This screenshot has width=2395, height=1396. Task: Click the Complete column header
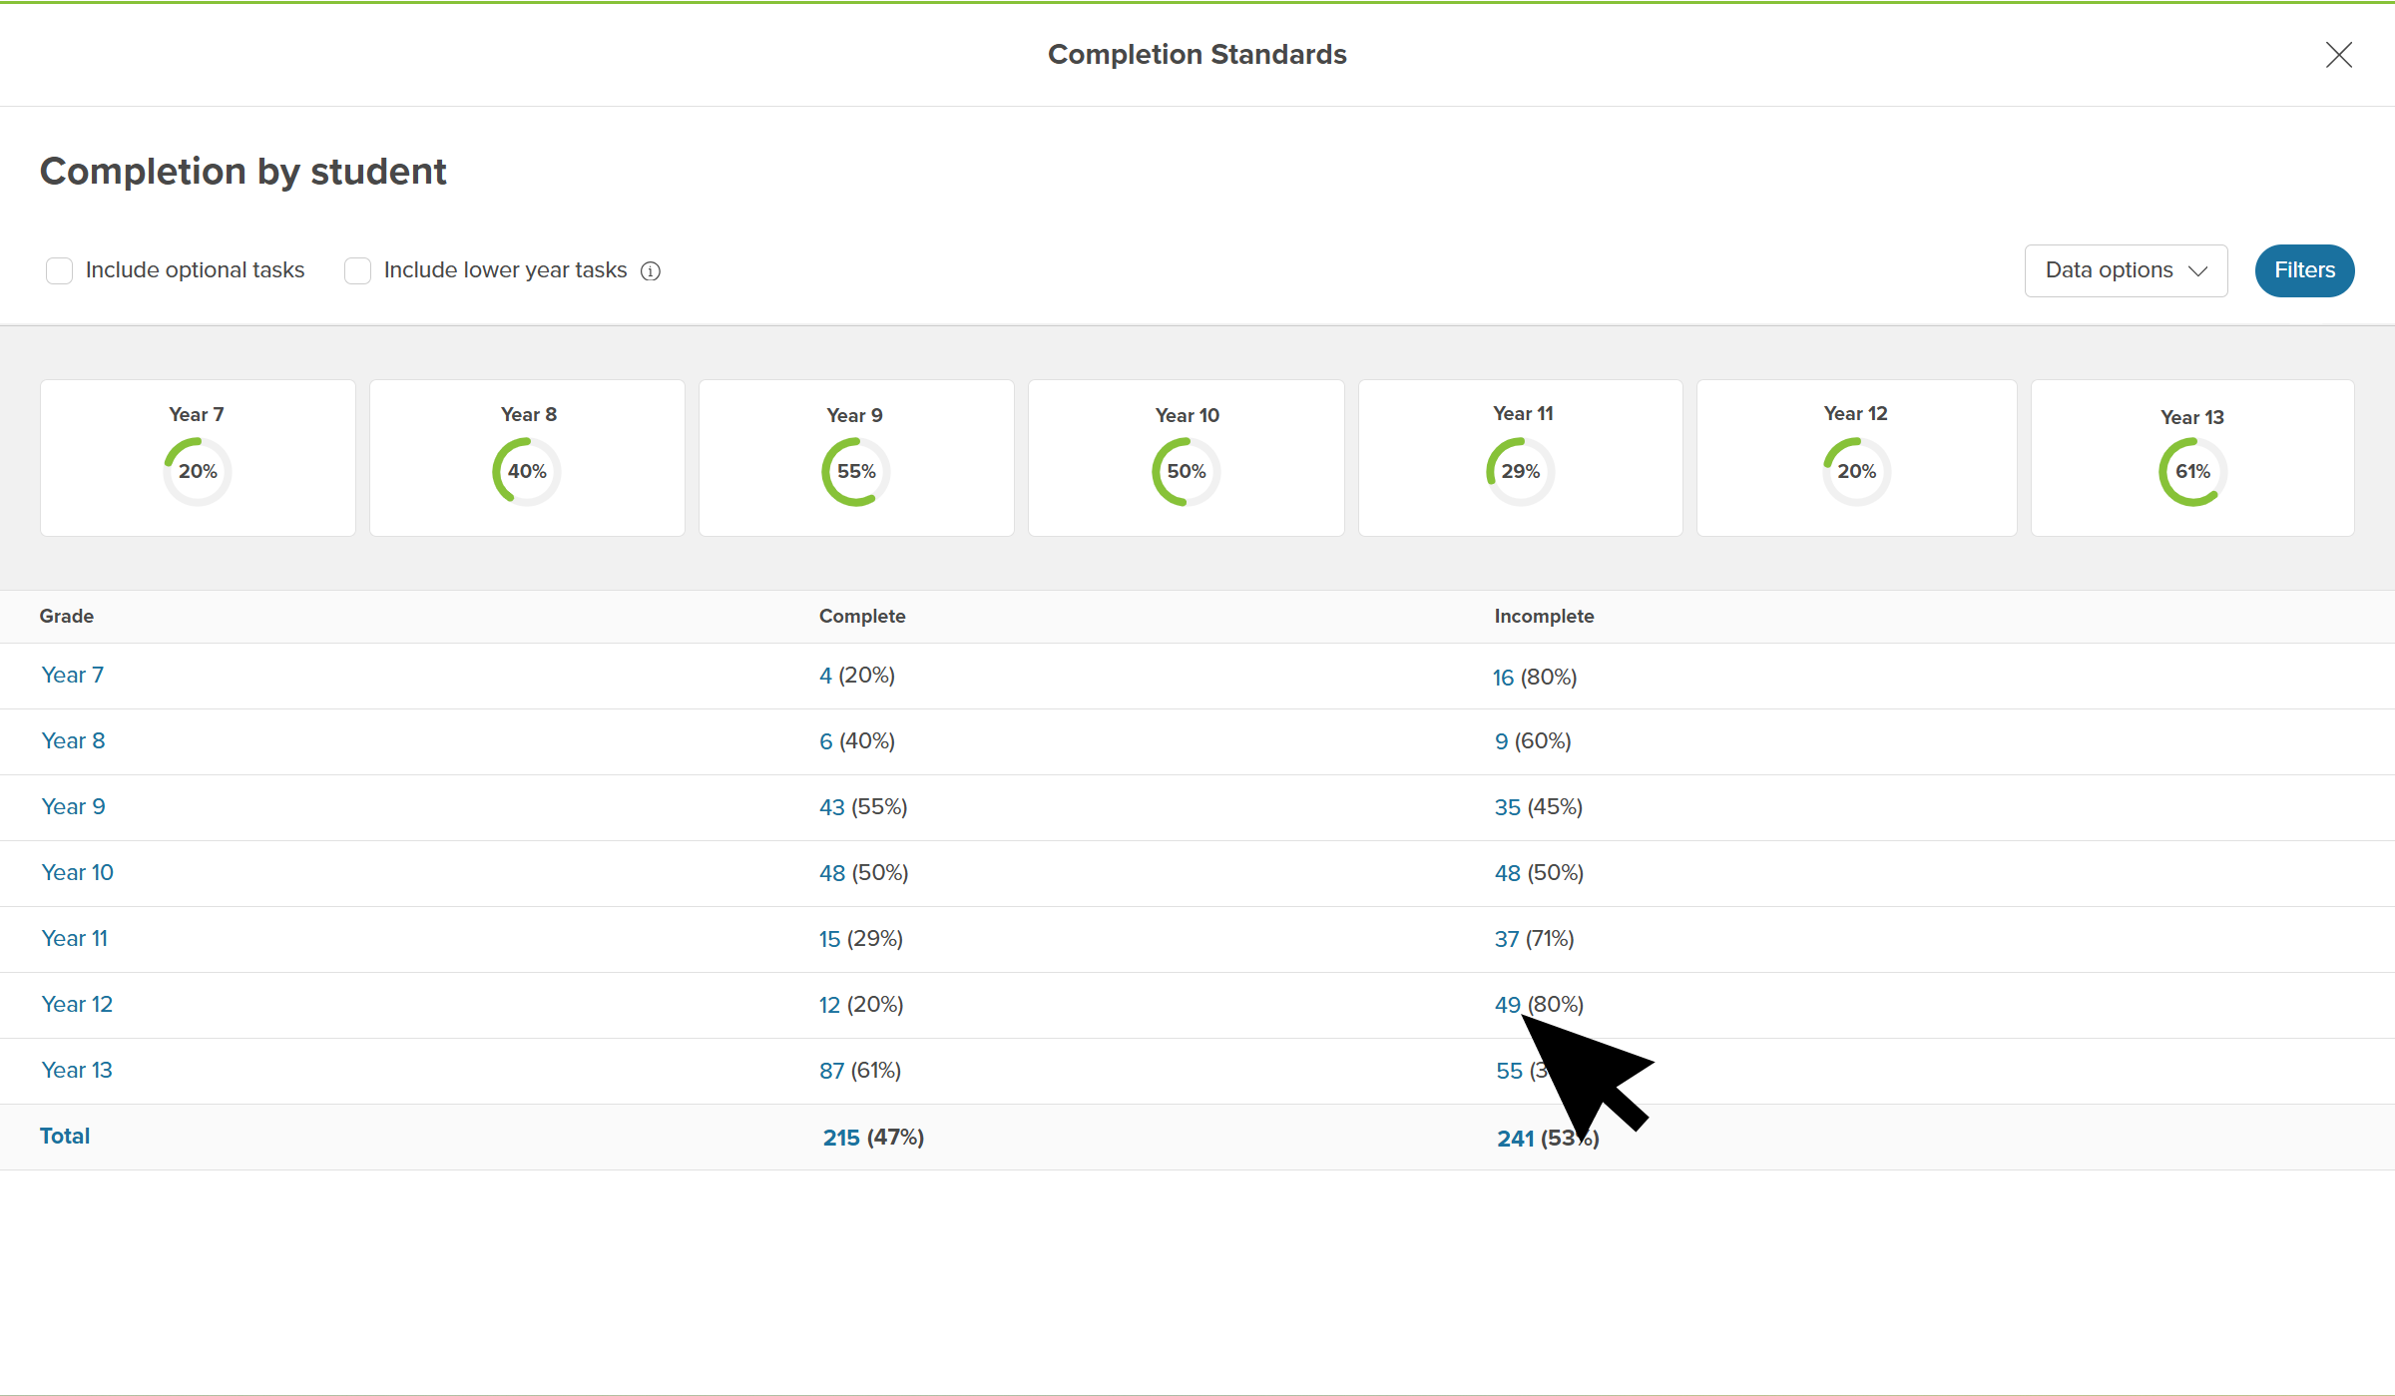(x=862, y=616)
